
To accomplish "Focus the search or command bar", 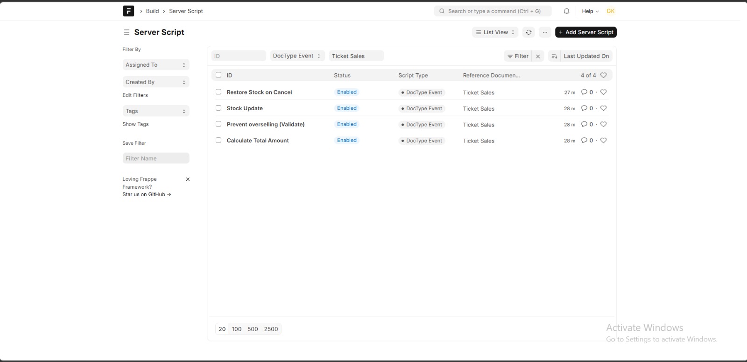I will pos(493,11).
